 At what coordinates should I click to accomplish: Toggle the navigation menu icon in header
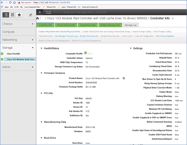click(x=40, y=12)
